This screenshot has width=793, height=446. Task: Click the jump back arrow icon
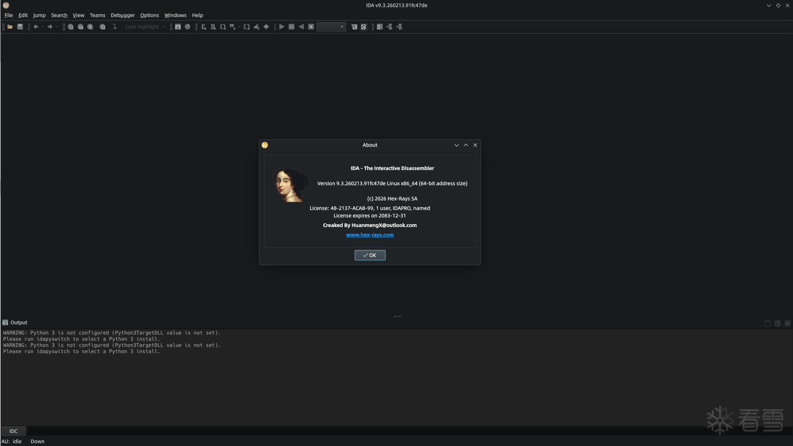click(x=36, y=27)
